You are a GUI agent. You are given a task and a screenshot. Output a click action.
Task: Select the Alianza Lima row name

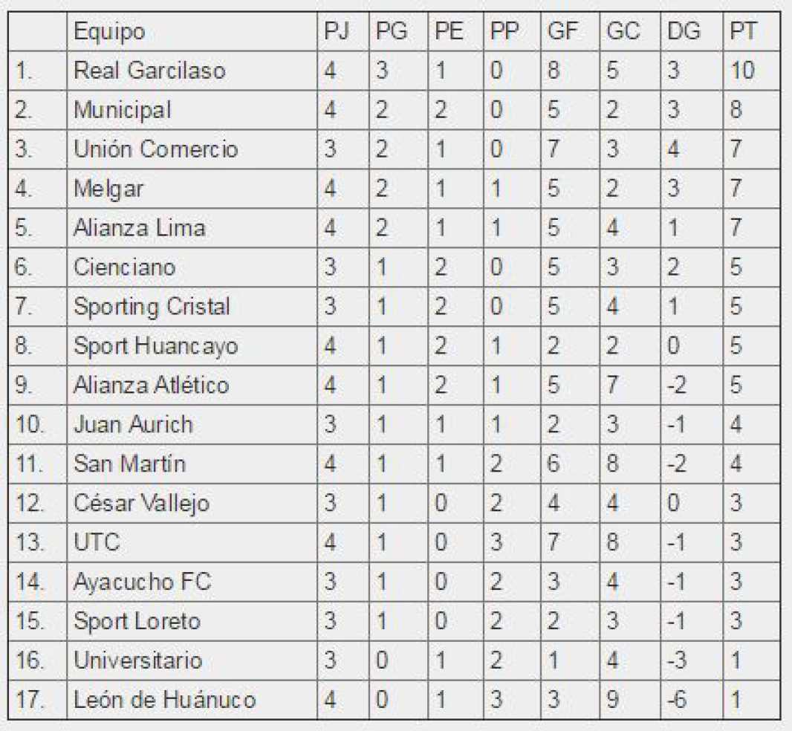(139, 227)
